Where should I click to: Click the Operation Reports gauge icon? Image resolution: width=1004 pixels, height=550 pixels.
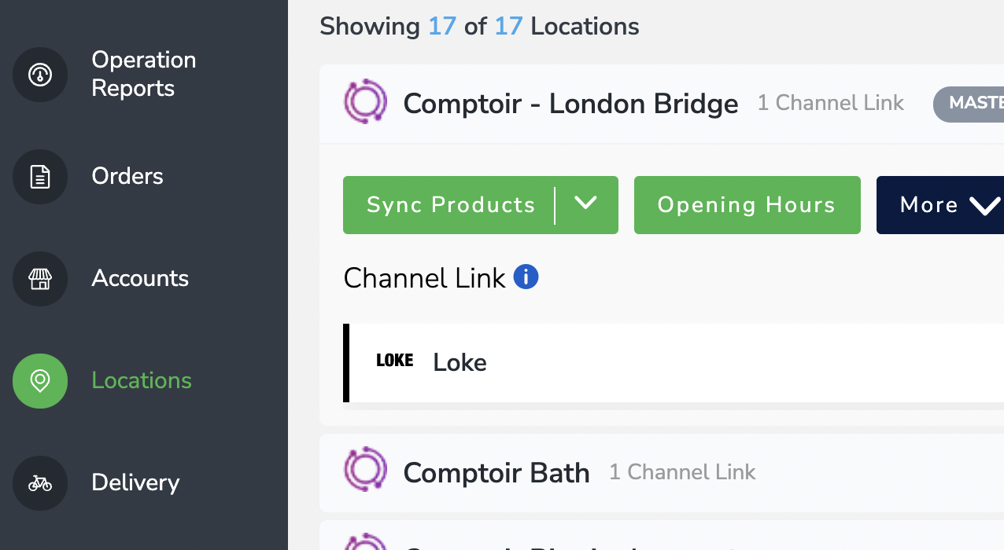coord(40,75)
